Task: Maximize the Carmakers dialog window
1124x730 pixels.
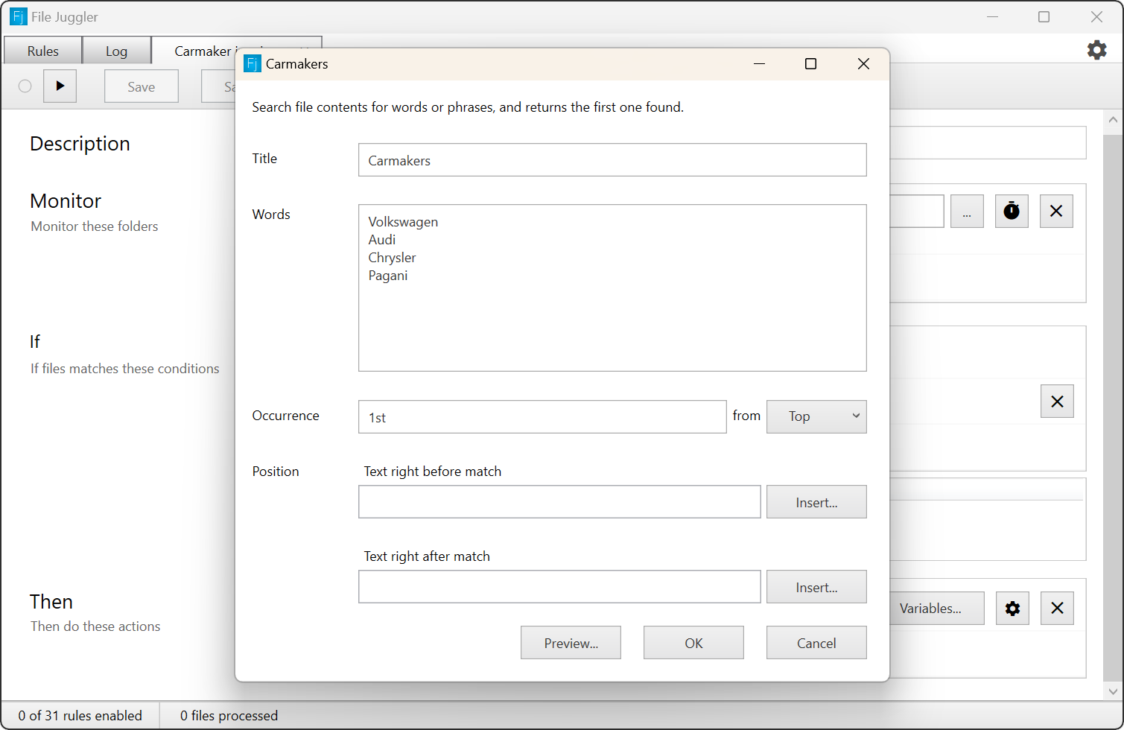Action: [x=811, y=64]
